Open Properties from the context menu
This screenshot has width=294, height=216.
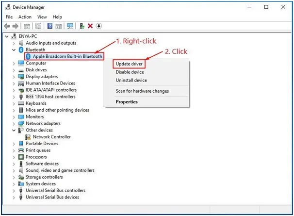pyautogui.click(x=127, y=102)
